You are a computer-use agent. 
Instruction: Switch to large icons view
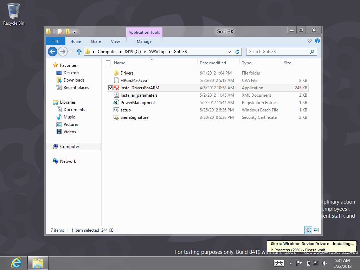tap(316, 230)
